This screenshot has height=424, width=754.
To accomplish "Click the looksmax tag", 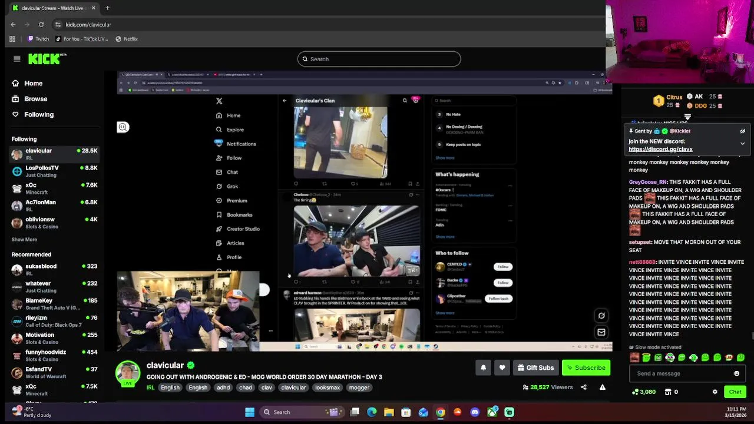I will 328,387.
